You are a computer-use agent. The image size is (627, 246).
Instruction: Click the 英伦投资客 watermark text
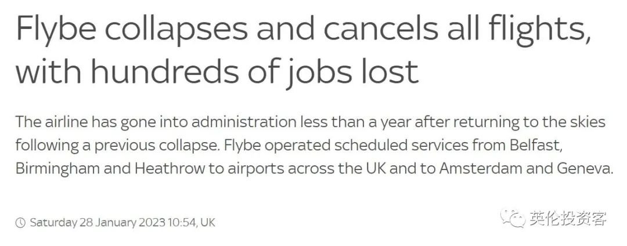pos(568,219)
